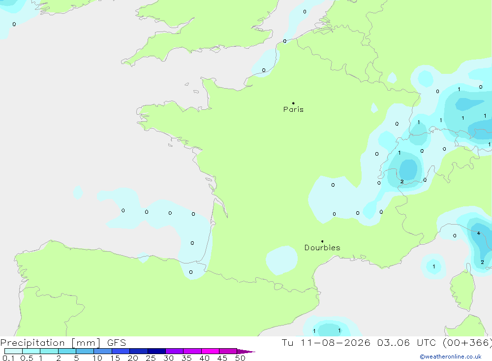The height and width of the screenshot is (361, 492).
Task: Click the '0.5' legend scale label
Action: (x=27, y=358)
